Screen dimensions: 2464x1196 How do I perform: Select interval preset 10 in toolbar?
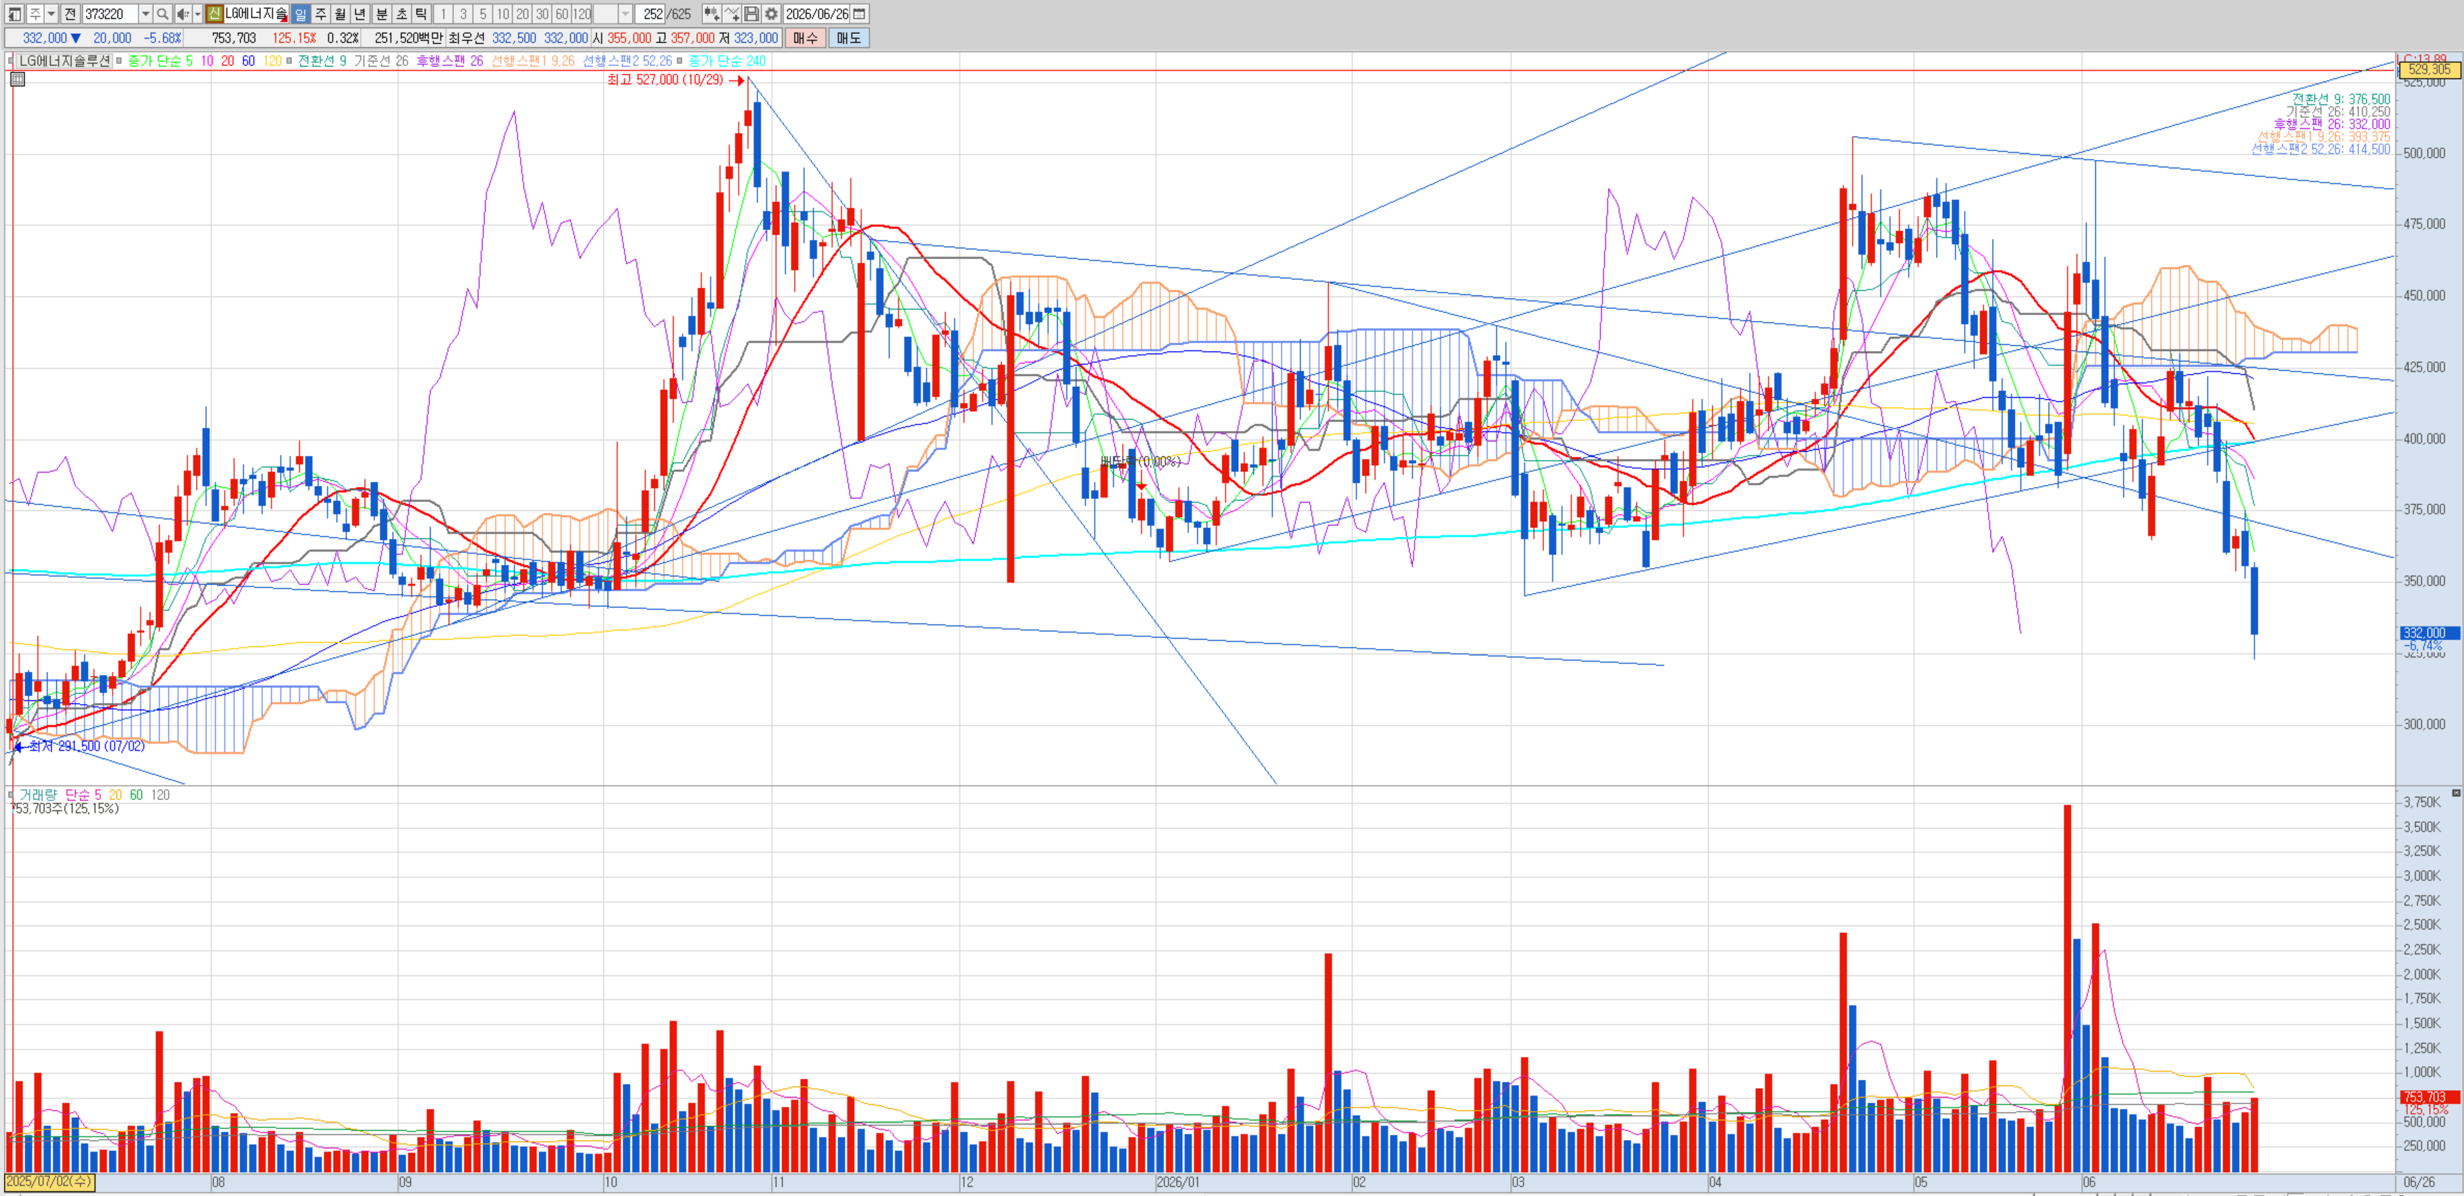click(503, 13)
